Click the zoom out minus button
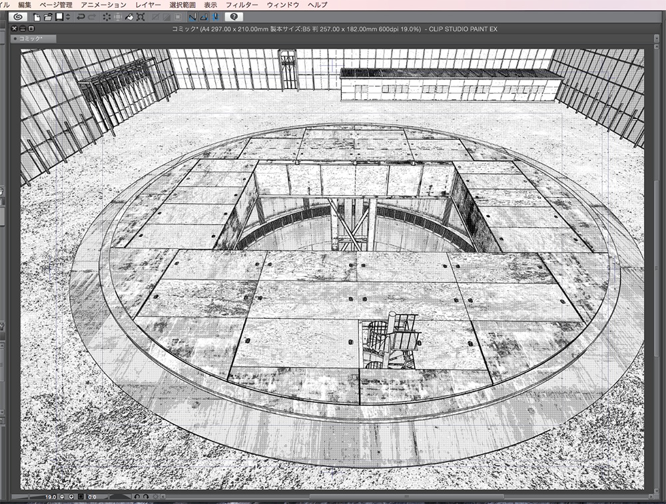This screenshot has width=666, height=504. pyautogui.click(x=62, y=497)
